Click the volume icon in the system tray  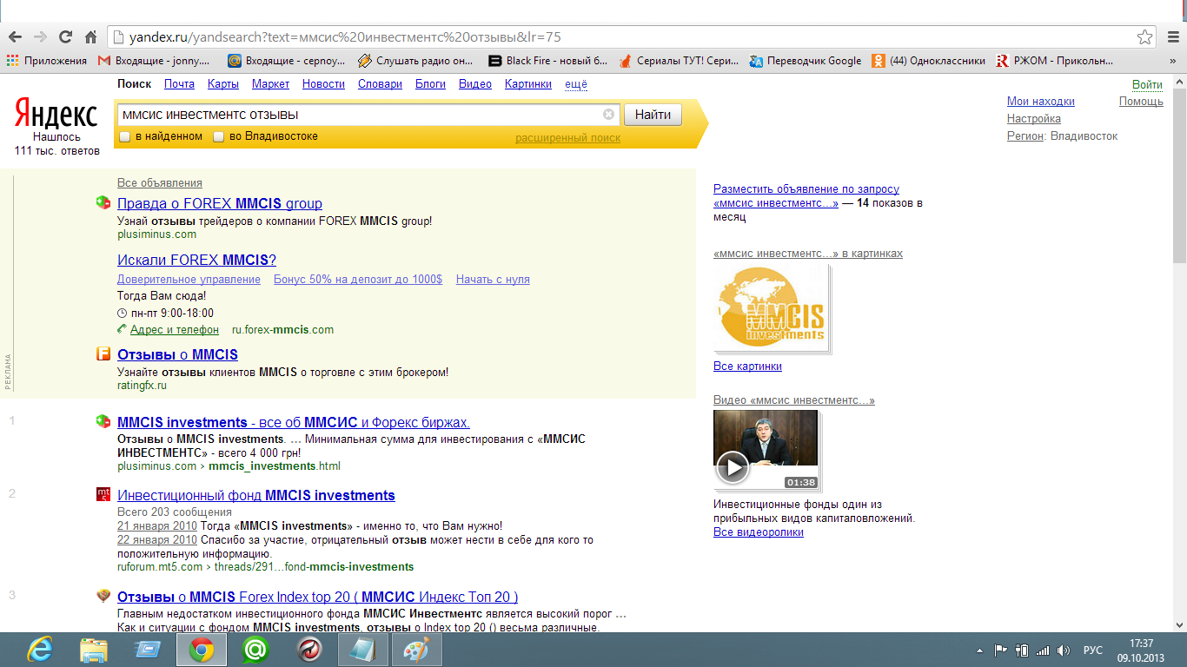(x=1063, y=650)
